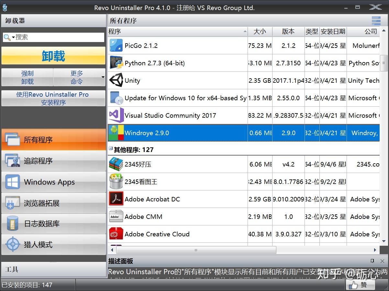Open the view options menu icon
Image resolution: width=389 pixels, height=291 pixels.
pyautogui.click(x=376, y=21)
